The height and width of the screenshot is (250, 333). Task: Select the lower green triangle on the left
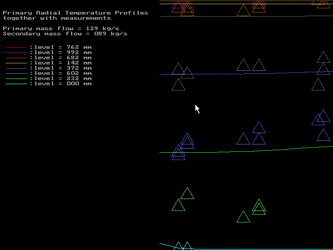click(178, 206)
